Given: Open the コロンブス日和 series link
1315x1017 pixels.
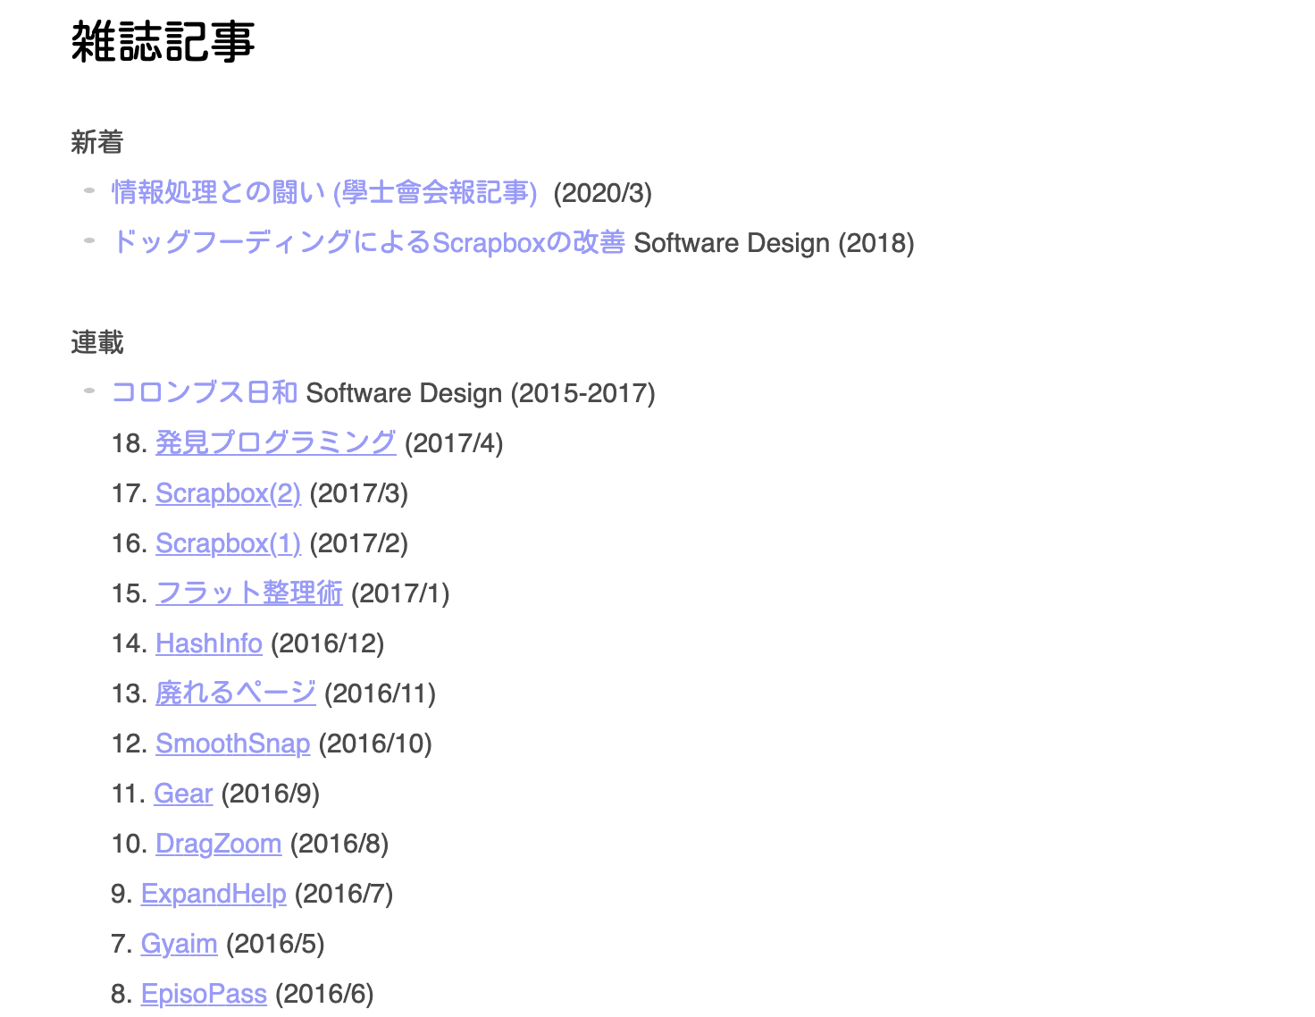Looking at the screenshot, I should (205, 392).
